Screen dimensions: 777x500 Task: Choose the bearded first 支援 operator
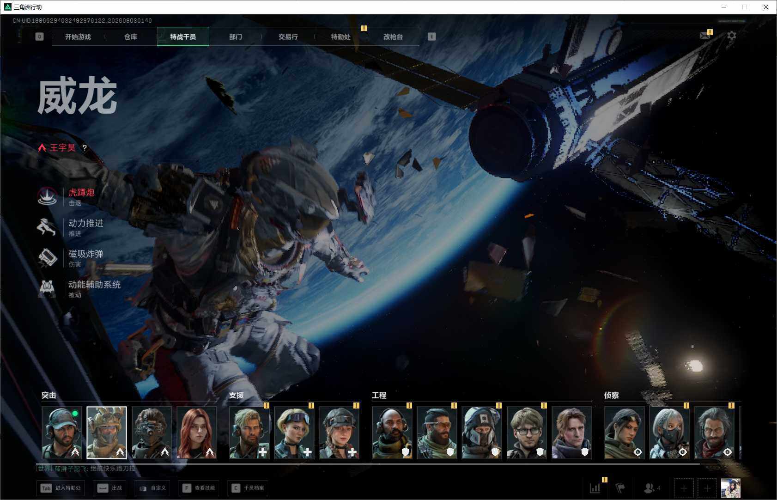249,433
